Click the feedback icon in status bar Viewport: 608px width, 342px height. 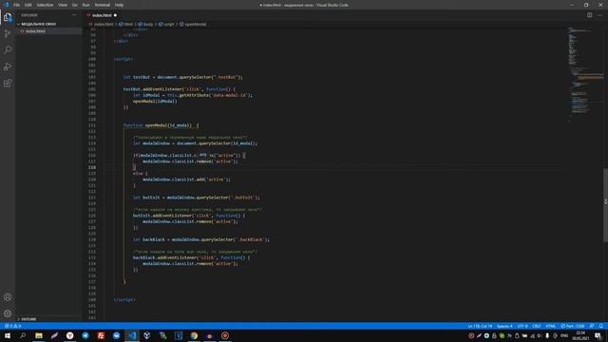tap(592, 326)
